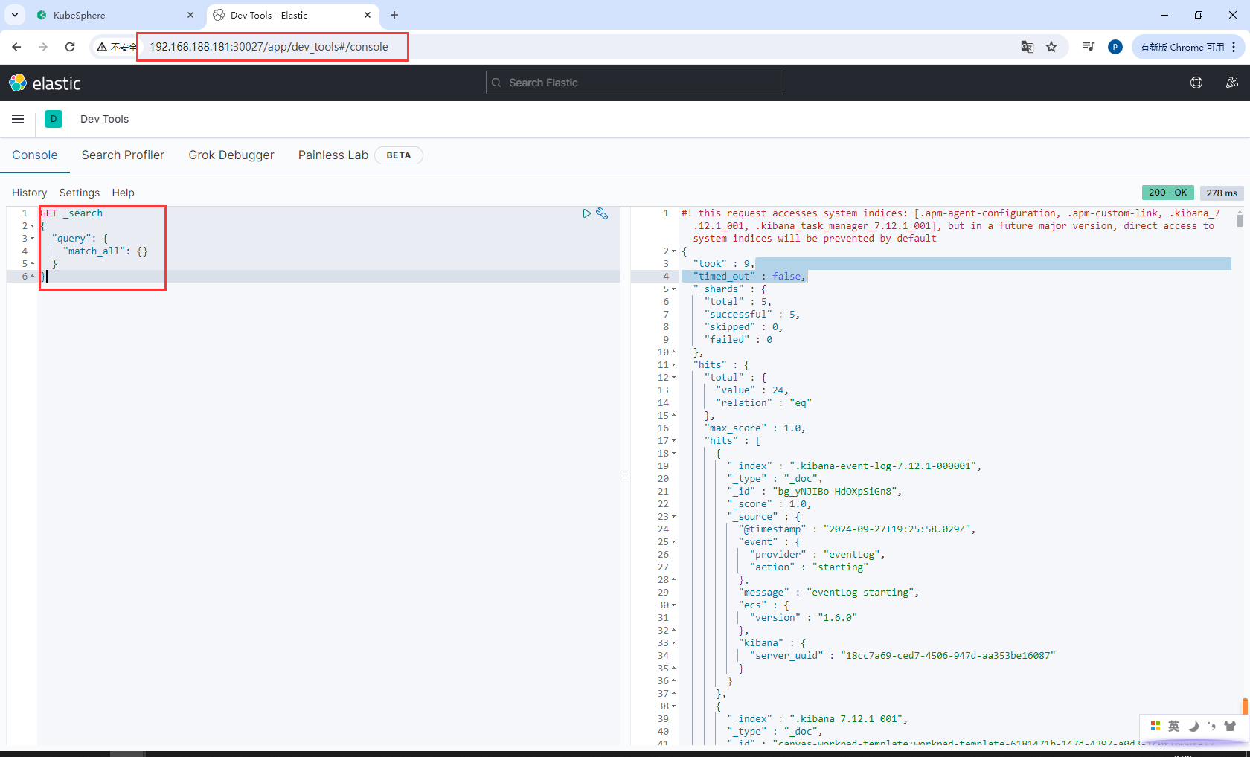Click the green D space avatar
This screenshot has height=757, width=1250.
[x=54, y=119]
